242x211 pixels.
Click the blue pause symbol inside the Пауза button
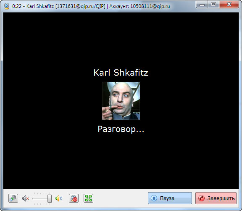point(154,198)
